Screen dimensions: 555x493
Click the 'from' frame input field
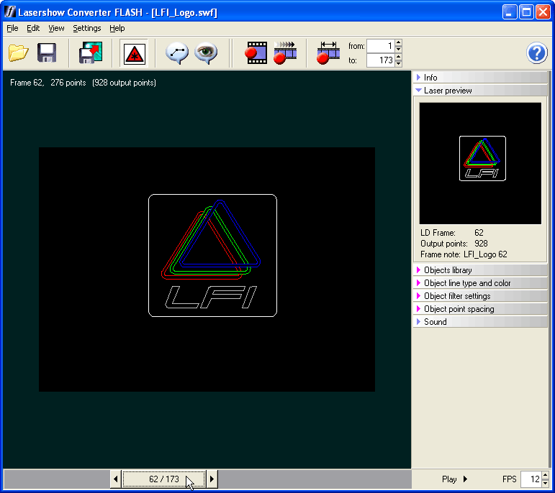coord(381,46)
